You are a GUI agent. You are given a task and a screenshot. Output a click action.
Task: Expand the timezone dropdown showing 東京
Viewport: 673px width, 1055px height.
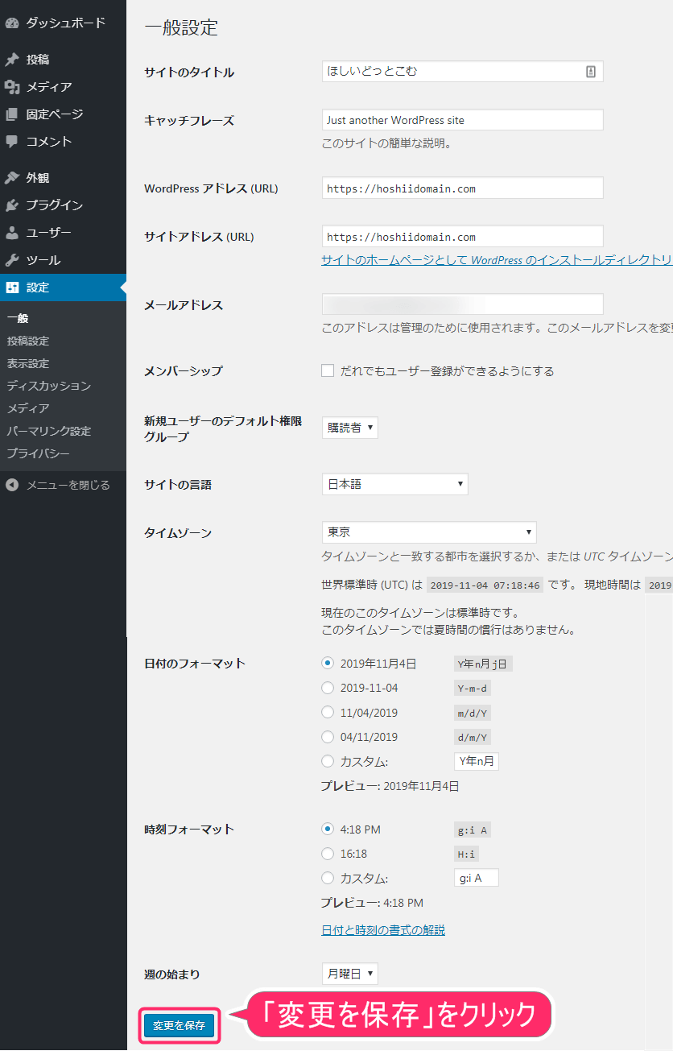(428, 532)
